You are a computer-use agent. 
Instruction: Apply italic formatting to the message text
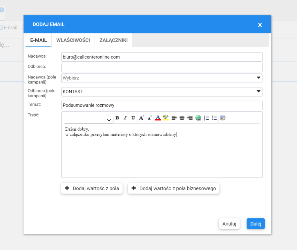click(x=125, y=118)
